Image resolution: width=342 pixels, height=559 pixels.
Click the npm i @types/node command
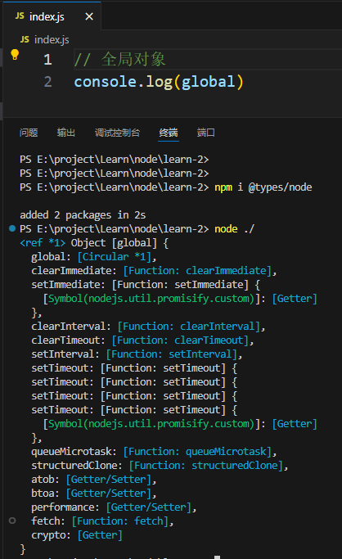click(263, 187)
